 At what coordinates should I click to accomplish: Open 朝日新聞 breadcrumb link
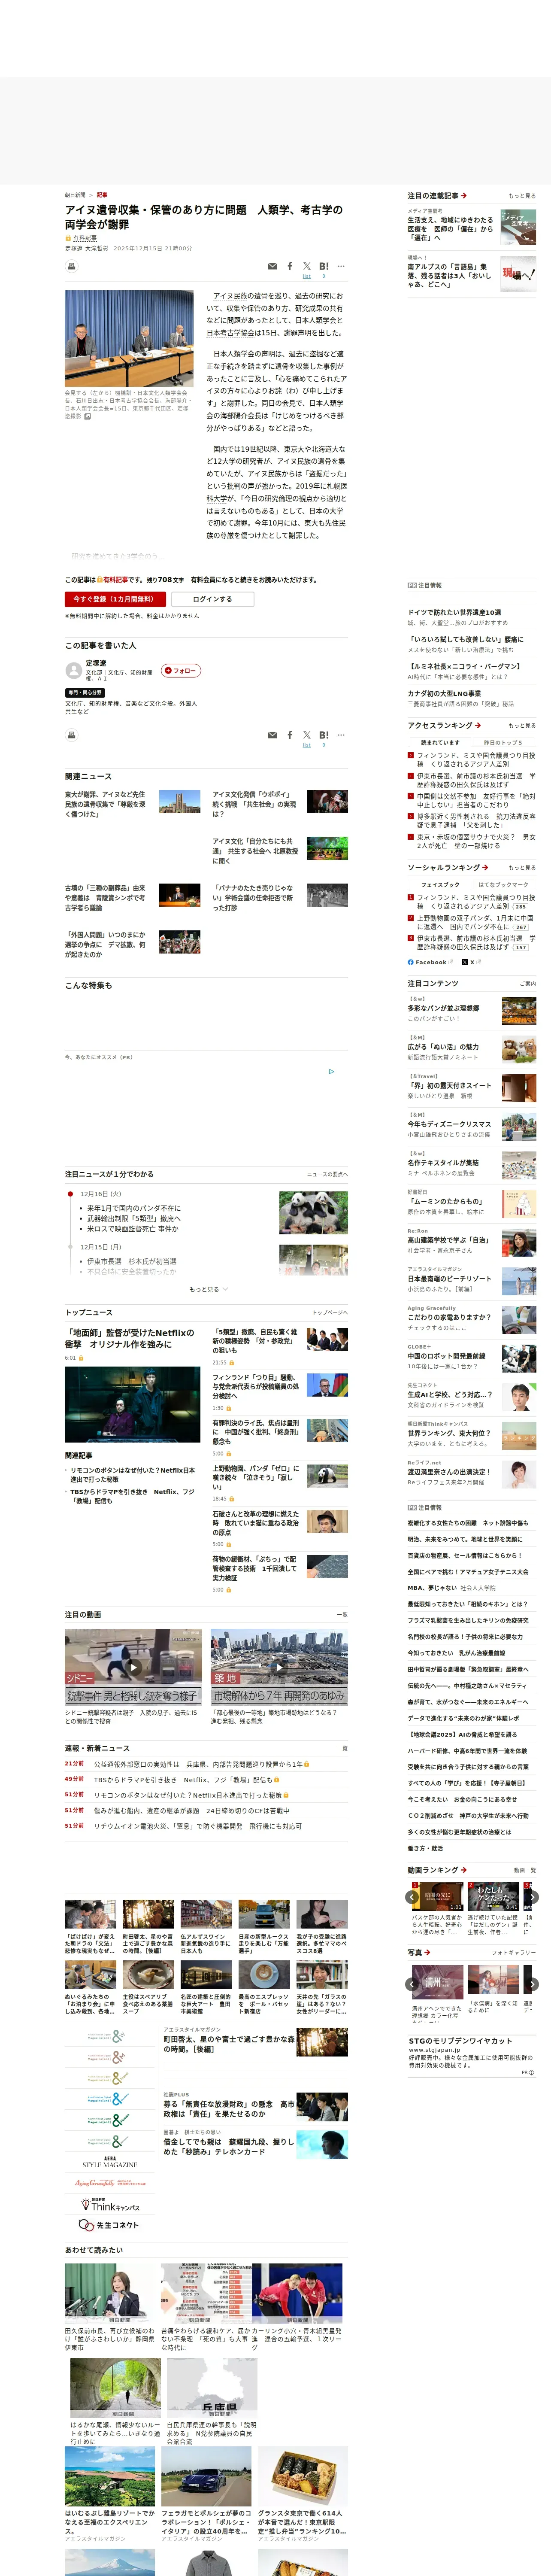(75, 195)
